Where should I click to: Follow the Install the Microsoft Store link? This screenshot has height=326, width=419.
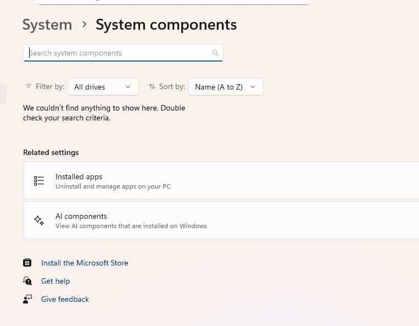coord(85,263)
